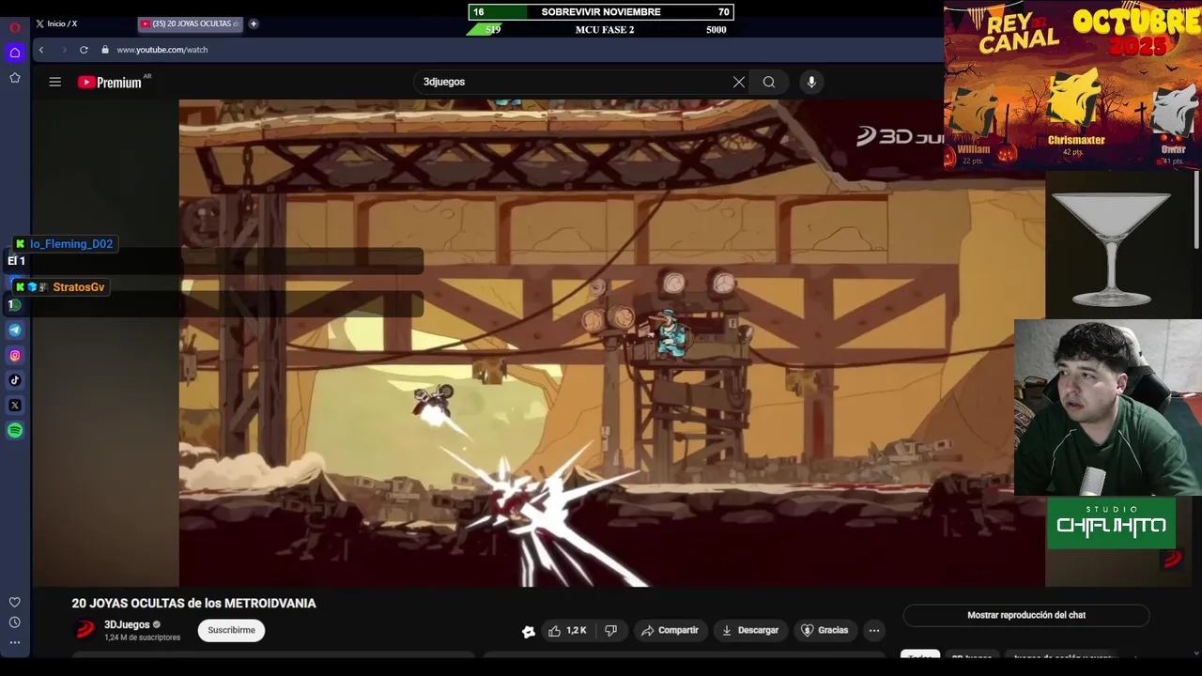
Task: Click the 1,24 M de suscriptores text
Action: [x=142, y=638]
